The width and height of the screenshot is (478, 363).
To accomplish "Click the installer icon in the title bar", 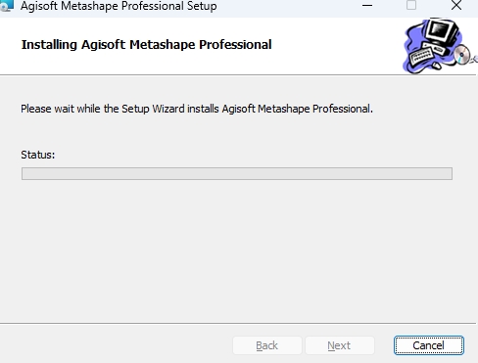I will tap(7, 6).
